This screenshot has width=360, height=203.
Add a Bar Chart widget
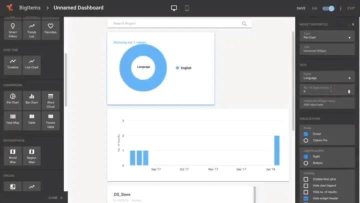coord(31,98)
